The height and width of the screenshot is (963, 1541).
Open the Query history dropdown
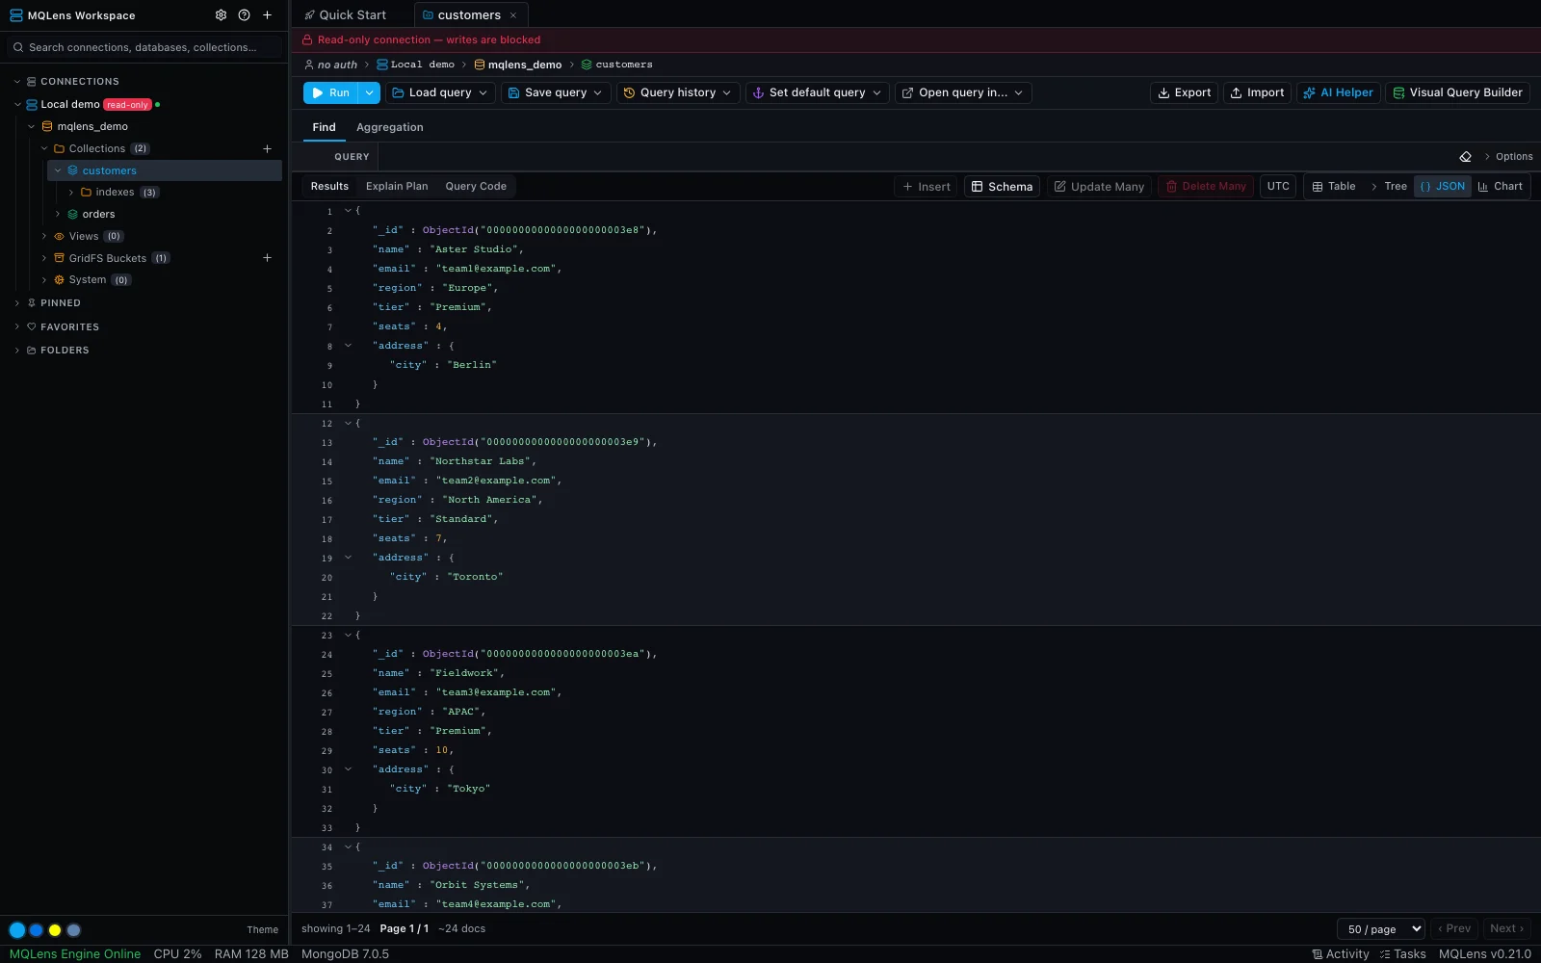[678, 92]
